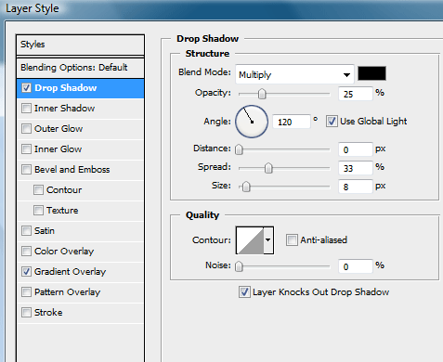Open the Gradient Overlay settings row
The image size is (443, 362).
click(x=80, y=272)
